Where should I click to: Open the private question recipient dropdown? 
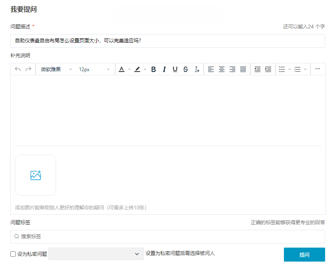tap(96, 254)
